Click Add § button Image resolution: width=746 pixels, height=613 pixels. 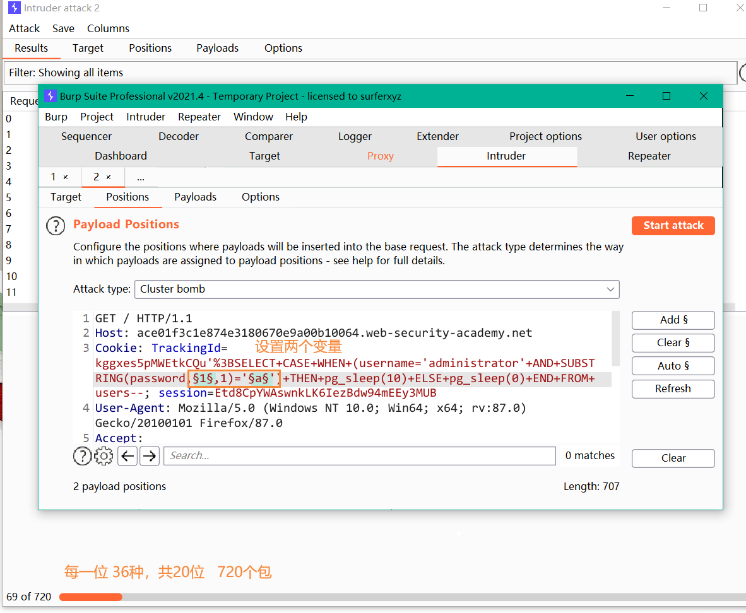point(673,320)
